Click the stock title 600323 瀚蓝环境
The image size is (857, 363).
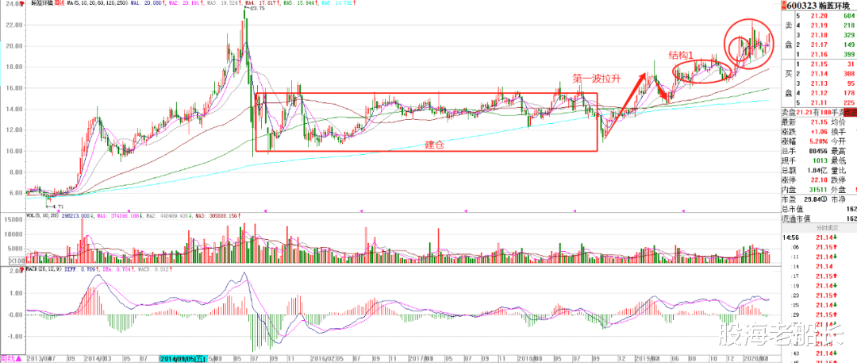[817, 6]
